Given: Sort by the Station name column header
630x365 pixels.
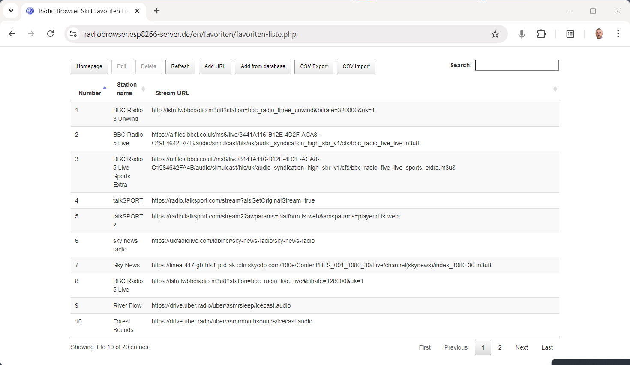Looking at the screenshot, I should click(x=129, y=89).
